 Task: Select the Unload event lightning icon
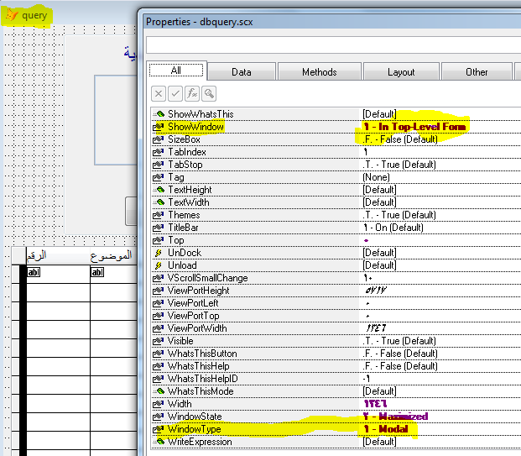click(159, 265)
